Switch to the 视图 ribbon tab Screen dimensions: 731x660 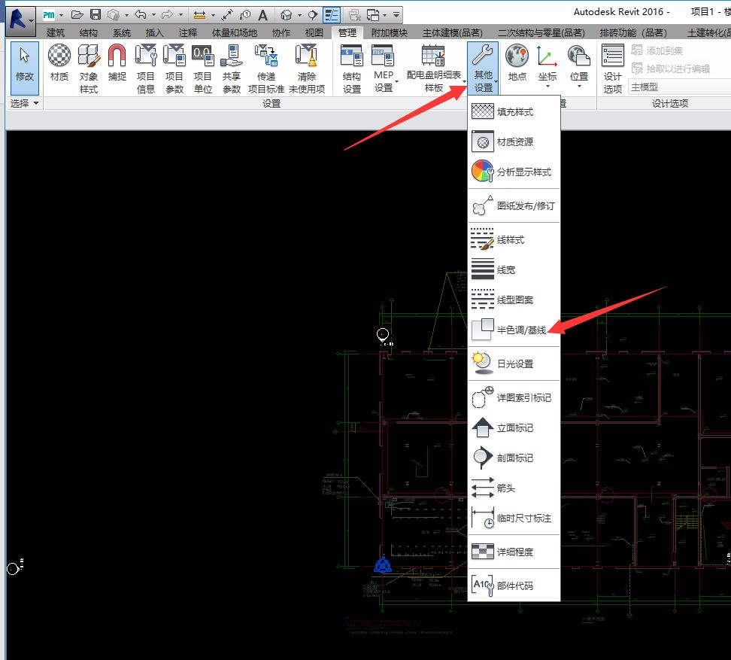pos(314,32)
